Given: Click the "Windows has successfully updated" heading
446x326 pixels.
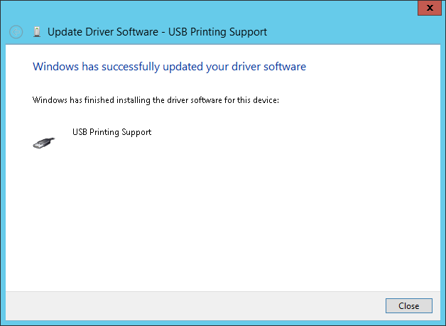Looking at the screenshot, I should (x=169, y=67).
